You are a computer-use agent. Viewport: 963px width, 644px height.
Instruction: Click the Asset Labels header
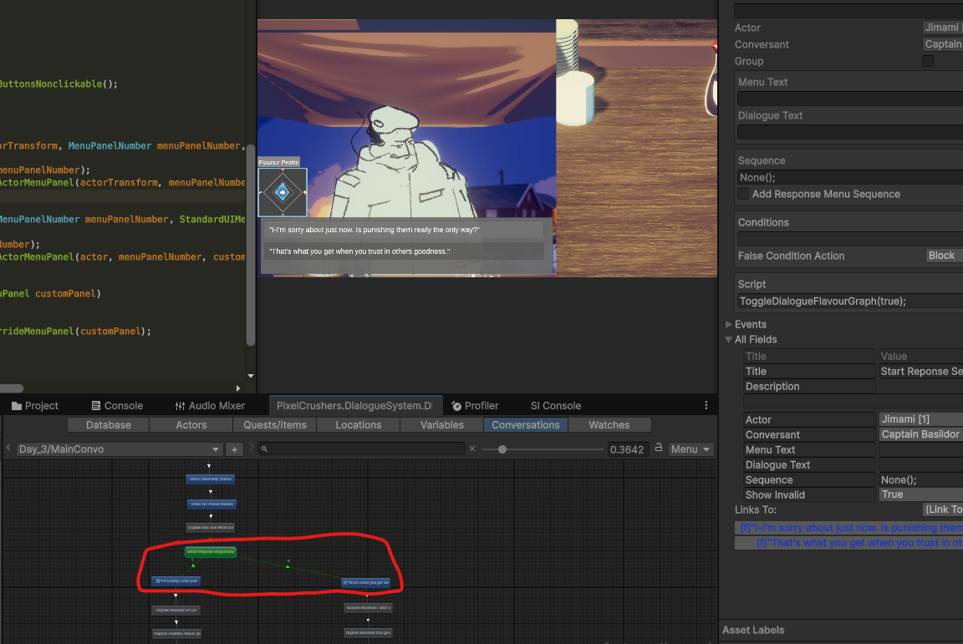click(x=753, y=630)
